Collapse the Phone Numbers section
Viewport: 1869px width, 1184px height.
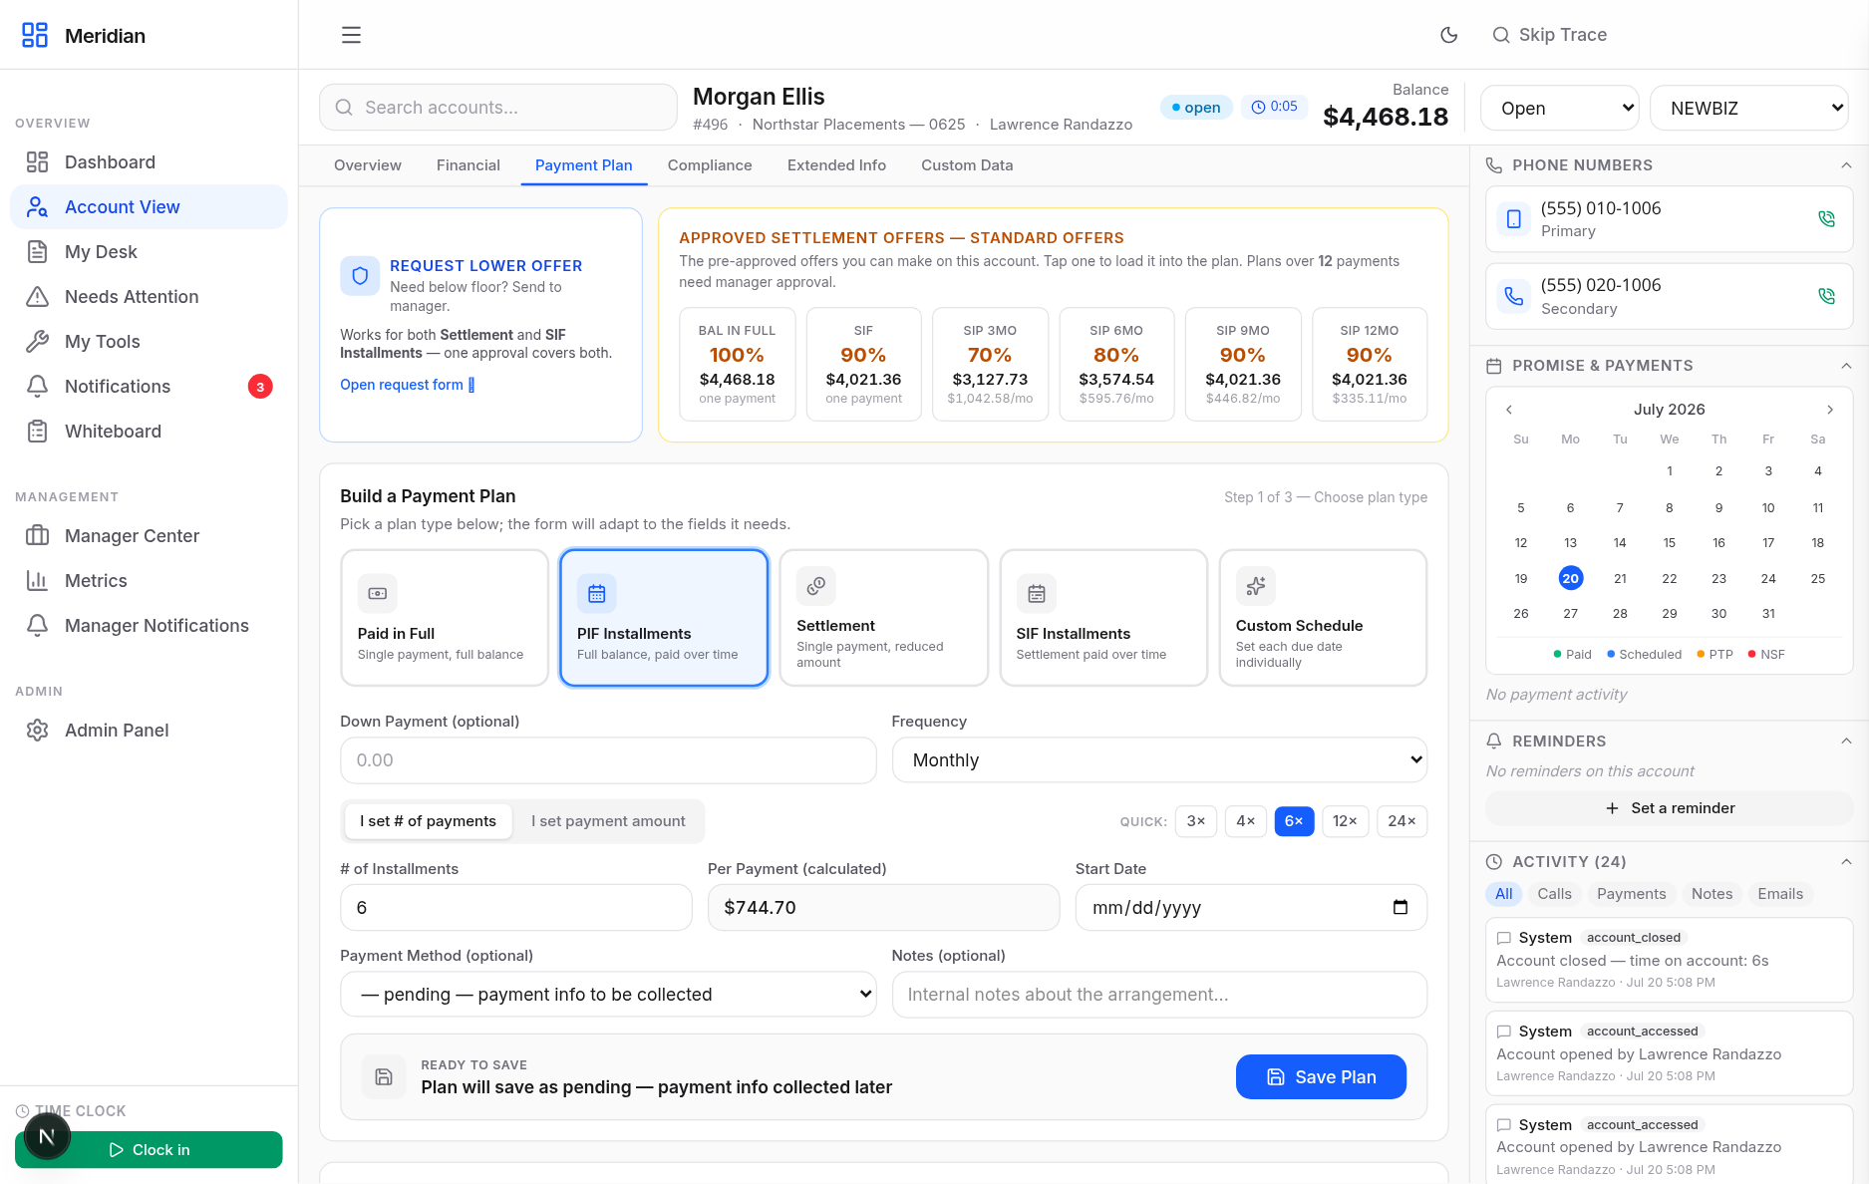point(1846,165)
